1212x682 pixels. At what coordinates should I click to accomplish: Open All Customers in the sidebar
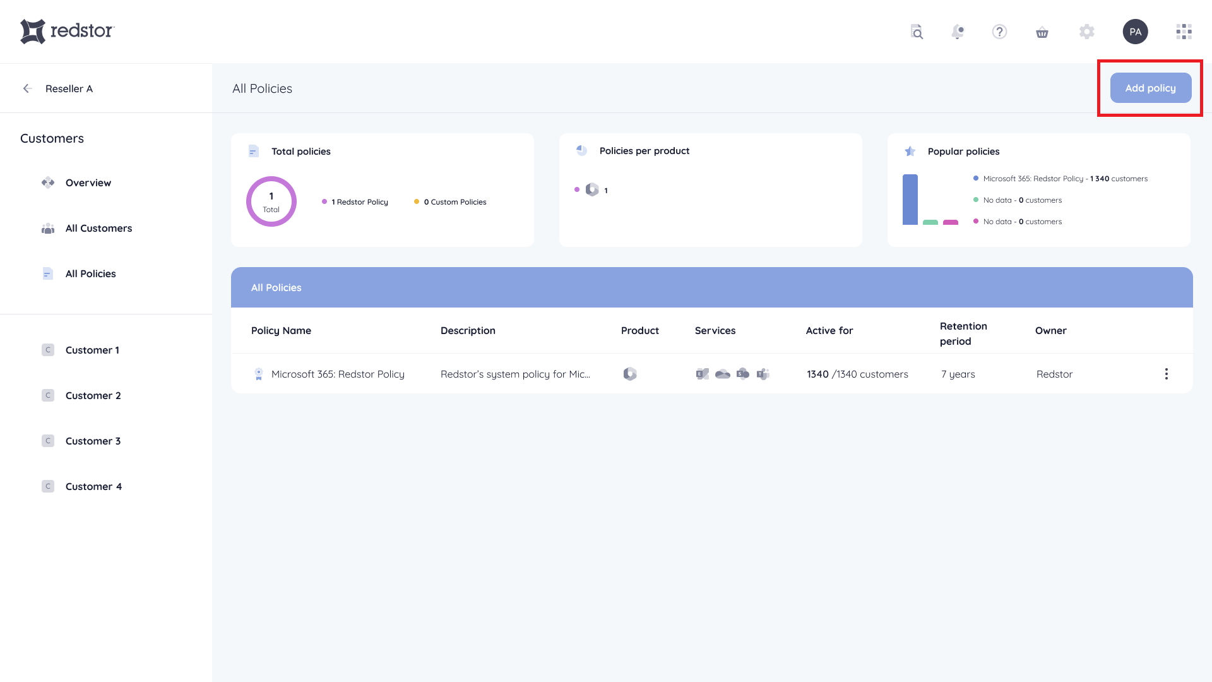click(98, 228)
